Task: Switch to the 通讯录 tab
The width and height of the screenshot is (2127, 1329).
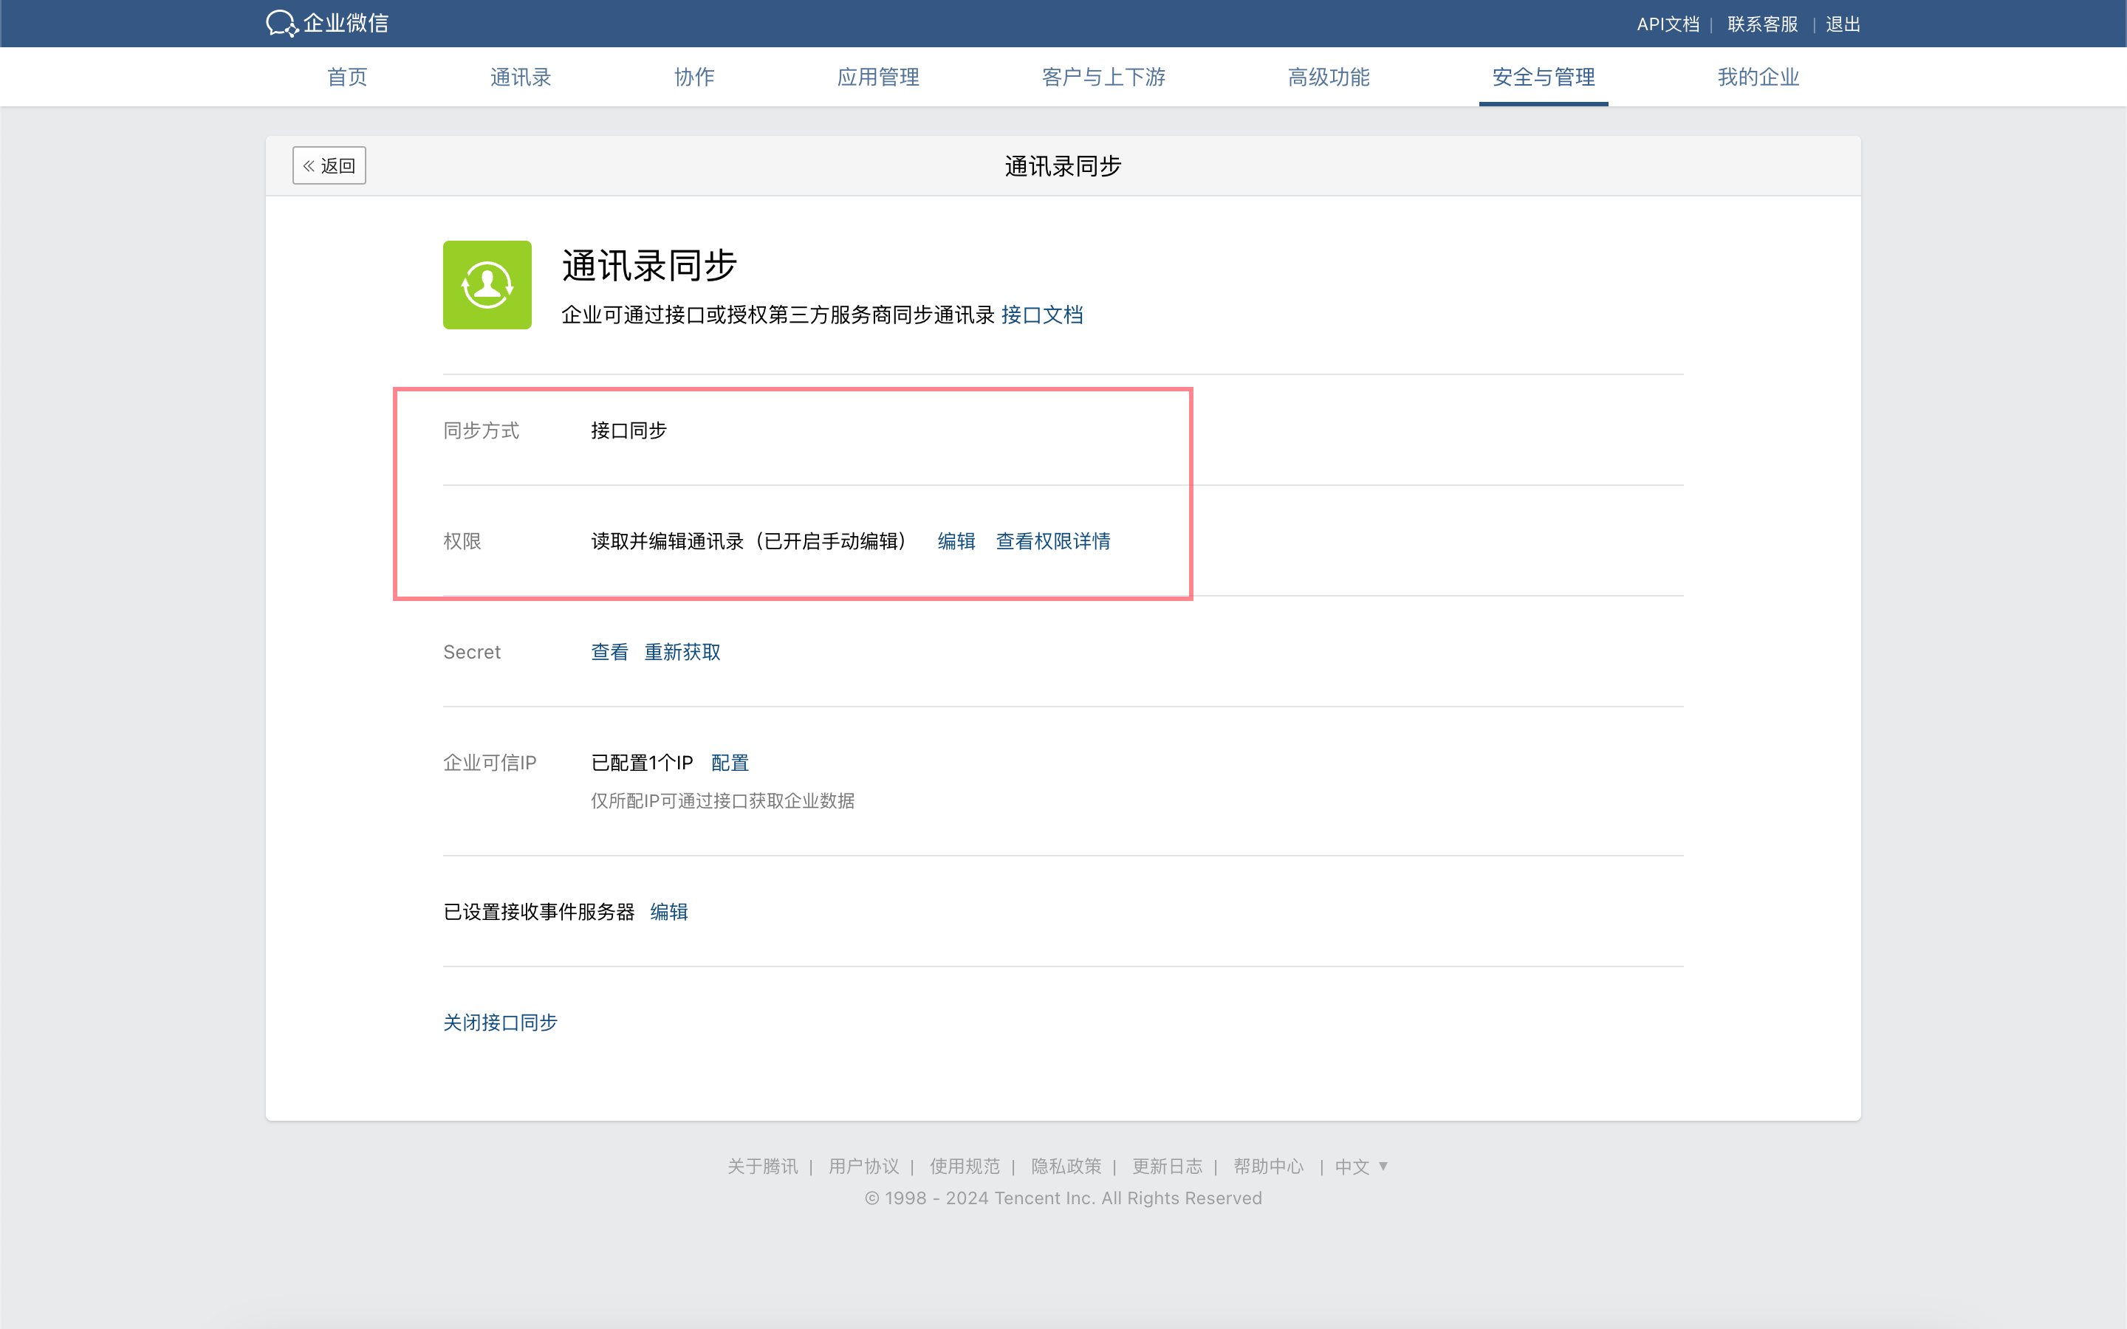Action: (x=521, y=78)
